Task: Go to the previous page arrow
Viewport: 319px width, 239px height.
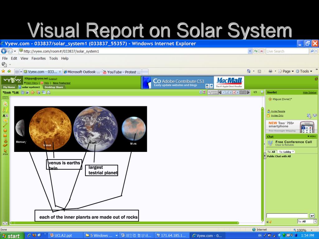Action: point(220,92)
